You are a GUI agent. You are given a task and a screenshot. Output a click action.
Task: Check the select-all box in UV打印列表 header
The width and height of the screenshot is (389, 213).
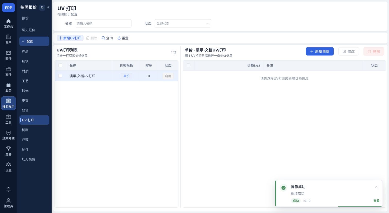tap(60, 65)
